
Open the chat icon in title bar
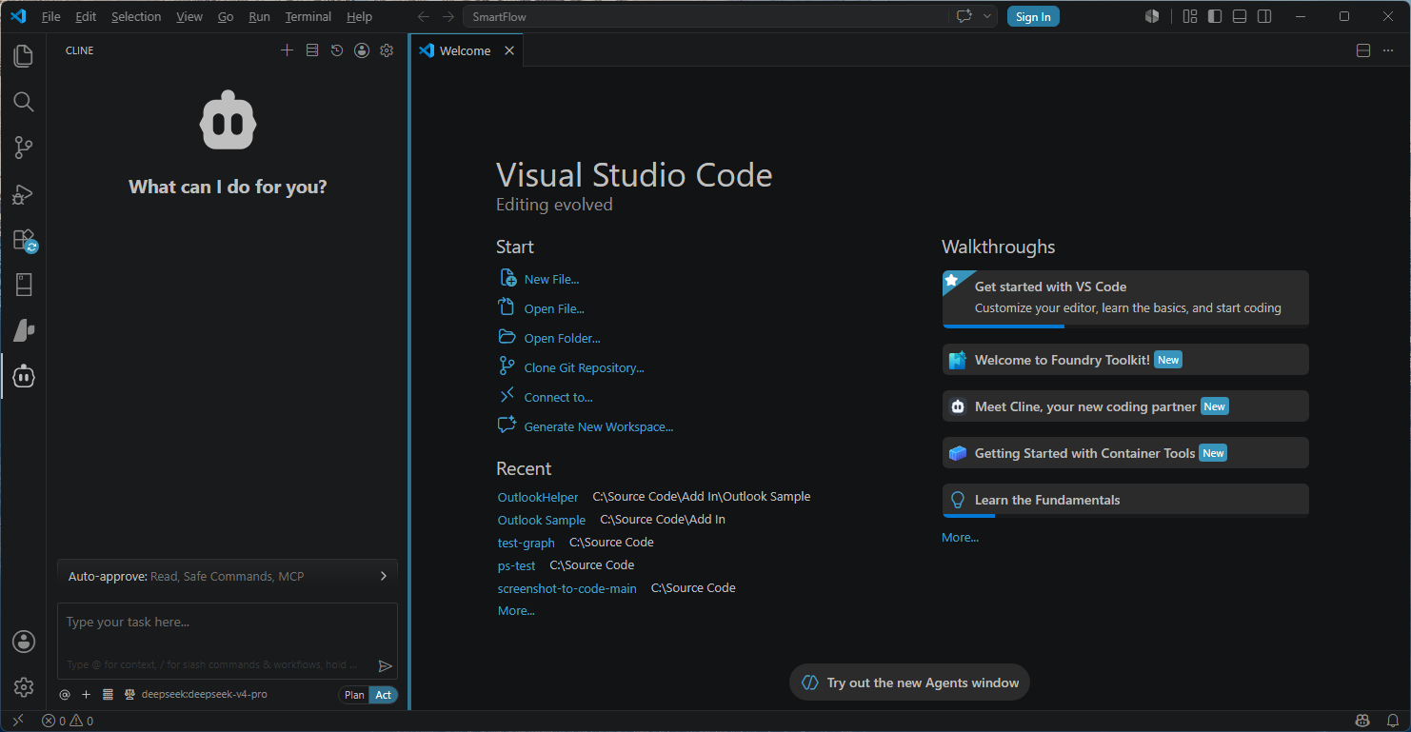[964, 16]
